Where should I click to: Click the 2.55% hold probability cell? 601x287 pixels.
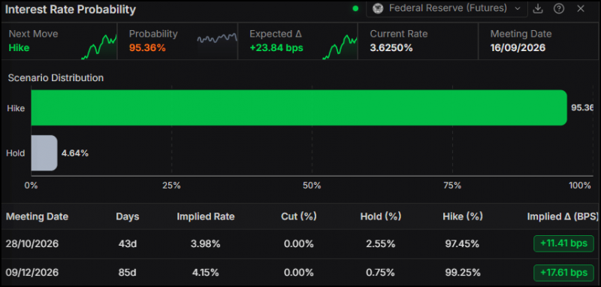click(x=381, y=243)
